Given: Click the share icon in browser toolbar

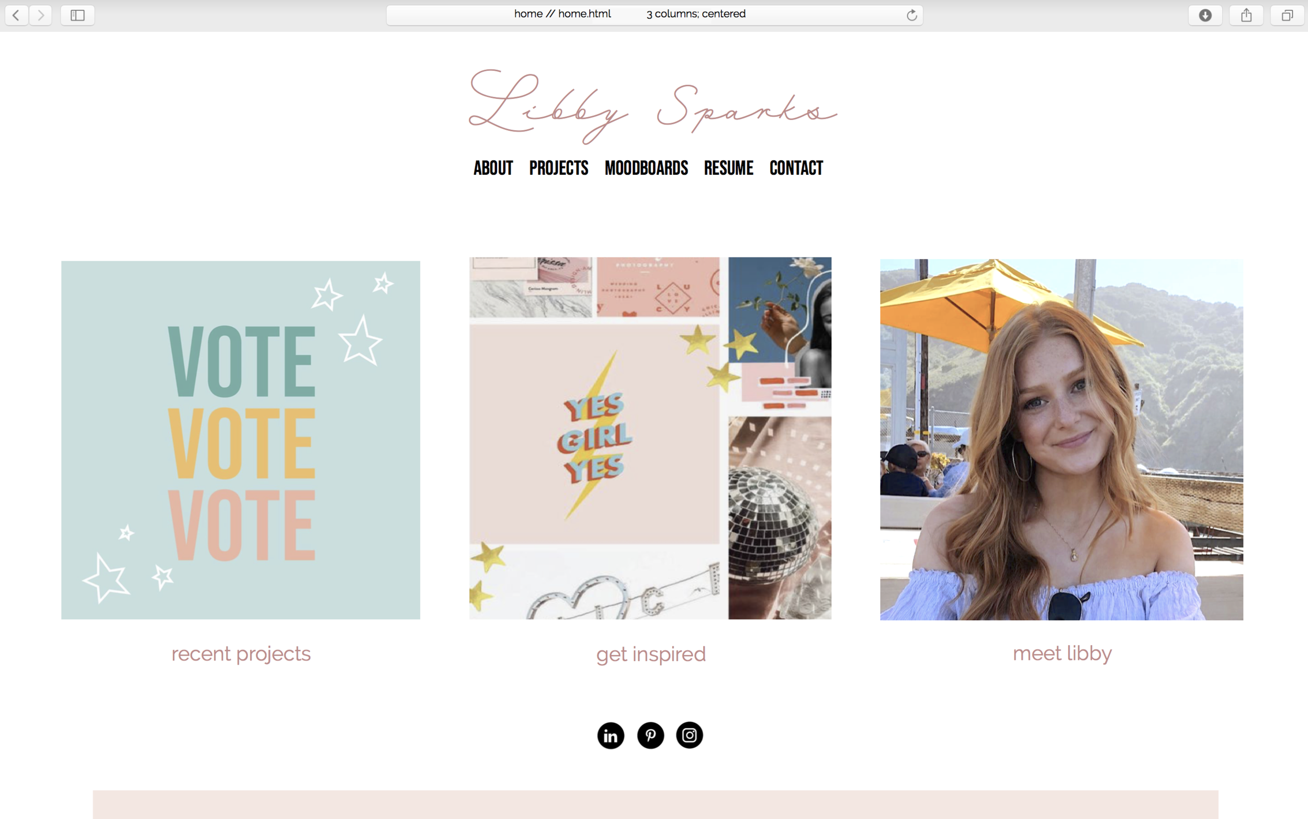Looking at the screenshot, I should 1246,15.
